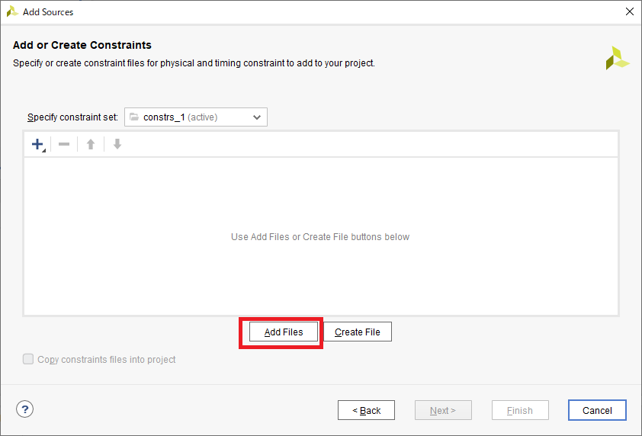Click the Vivado logo in the header
The width and height of the screenshot is (642, 436).
617,58
